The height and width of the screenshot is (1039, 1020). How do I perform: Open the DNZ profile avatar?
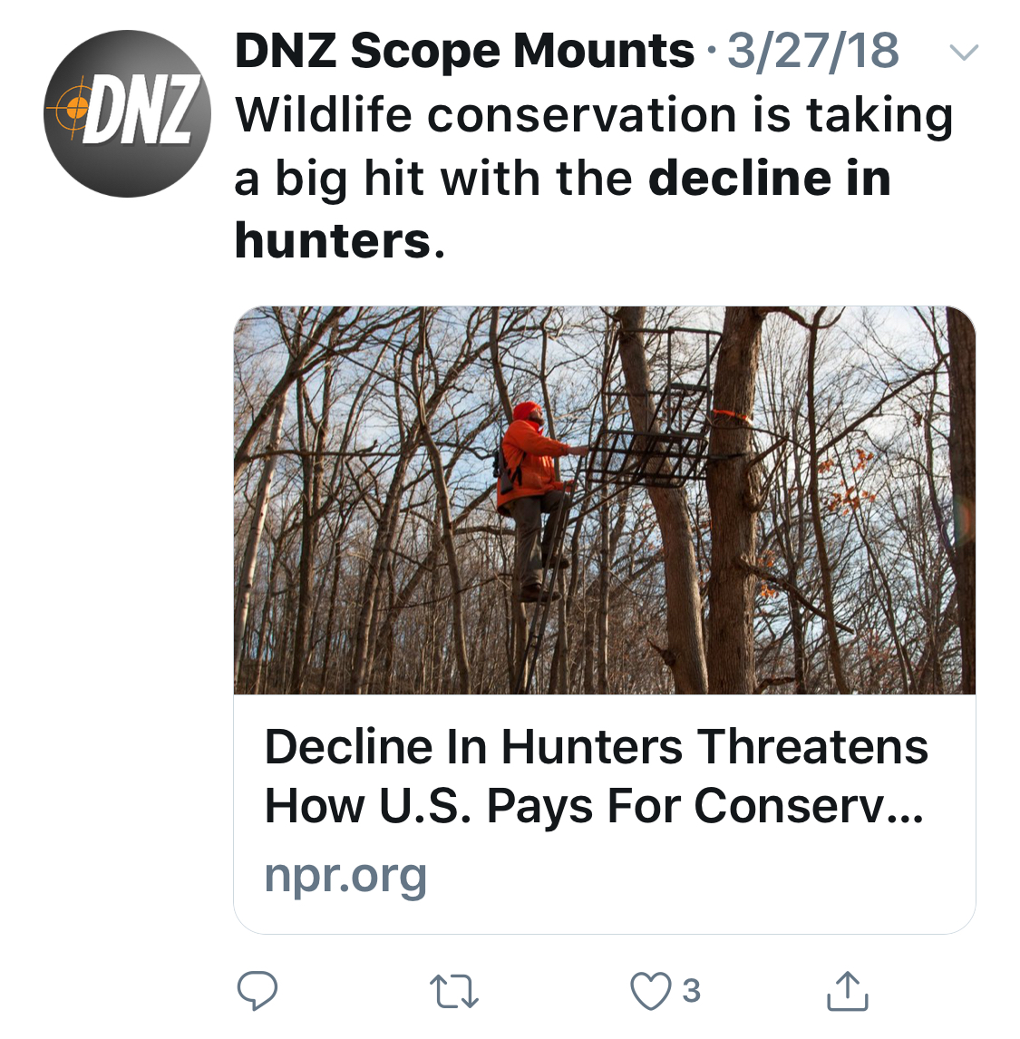point(127,113)
